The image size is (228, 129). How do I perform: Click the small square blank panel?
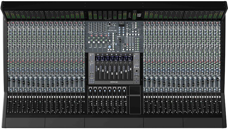(x=135, y=90)
